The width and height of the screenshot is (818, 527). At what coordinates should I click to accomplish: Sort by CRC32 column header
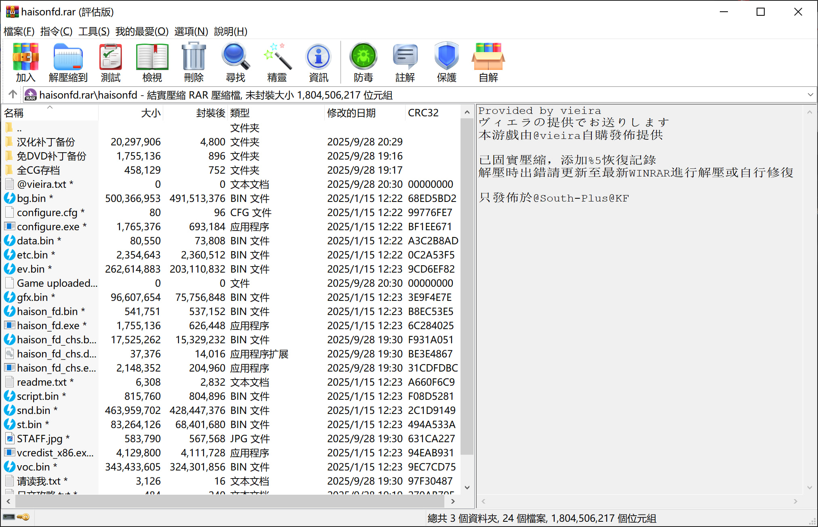point(423,113)
